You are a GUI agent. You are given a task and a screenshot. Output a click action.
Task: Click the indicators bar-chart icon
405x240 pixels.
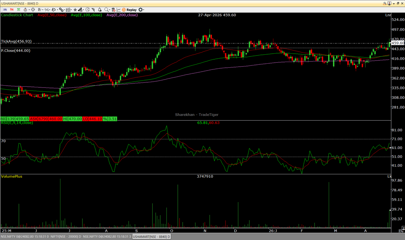tap(80, 10)
